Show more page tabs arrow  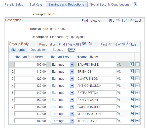tap(136, 4)
